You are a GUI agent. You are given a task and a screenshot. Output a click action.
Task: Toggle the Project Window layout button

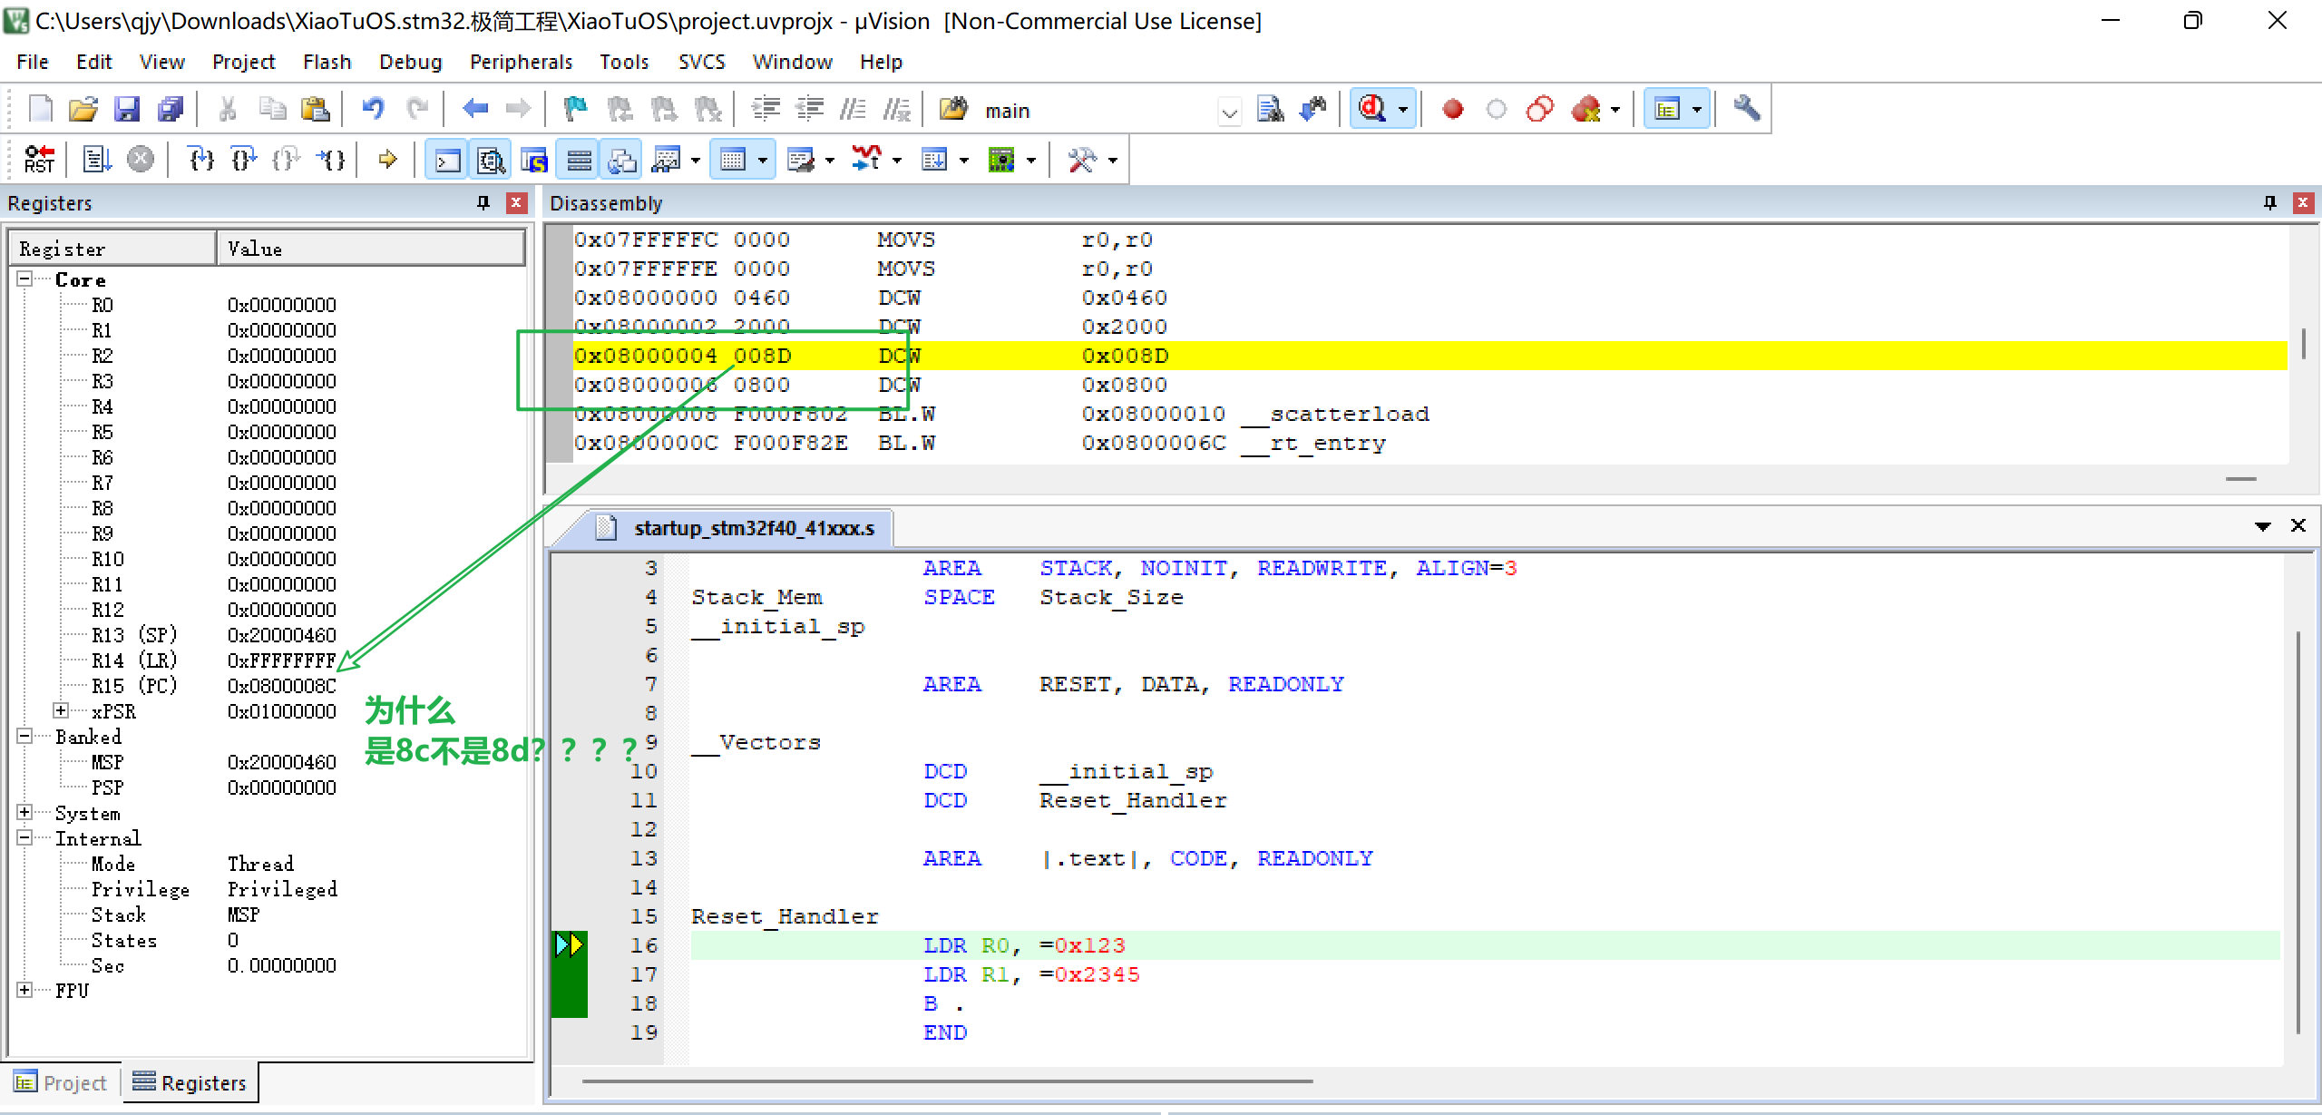1667,110
